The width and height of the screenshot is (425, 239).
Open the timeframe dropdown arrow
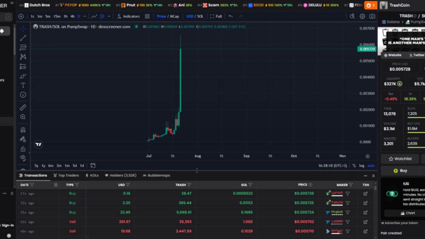point(85,16)
